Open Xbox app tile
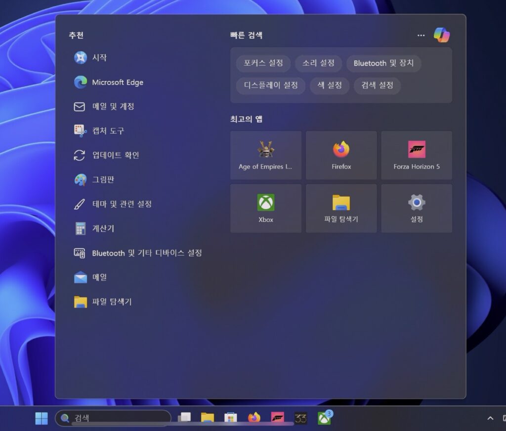The width and height of the screenshot is (506, 431). pyautogui.click(x=265, y=209)
